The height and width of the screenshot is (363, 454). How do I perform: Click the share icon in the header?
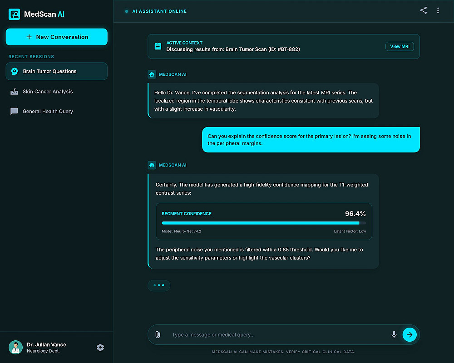424,10
